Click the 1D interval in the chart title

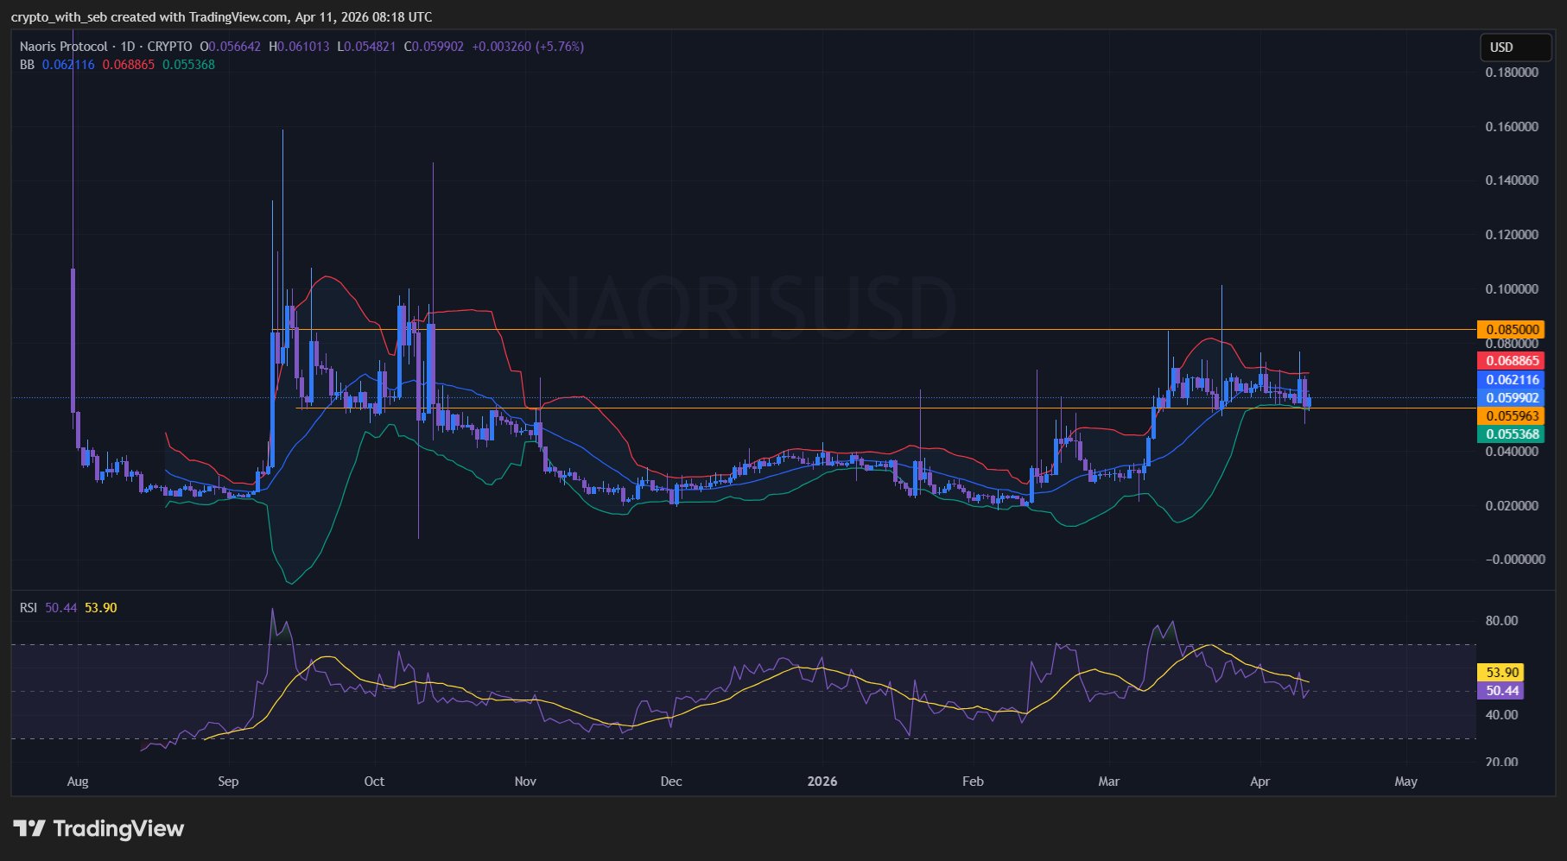click(127, 47)
